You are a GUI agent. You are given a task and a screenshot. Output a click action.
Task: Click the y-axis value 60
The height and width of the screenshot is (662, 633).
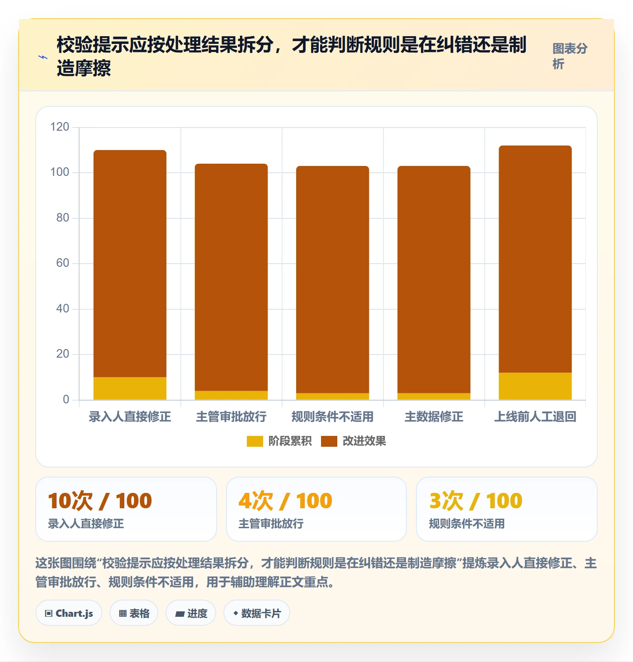coord(63,263)
